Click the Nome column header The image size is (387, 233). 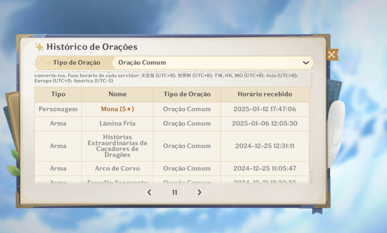pyautogui.click(x=117, y=94)
